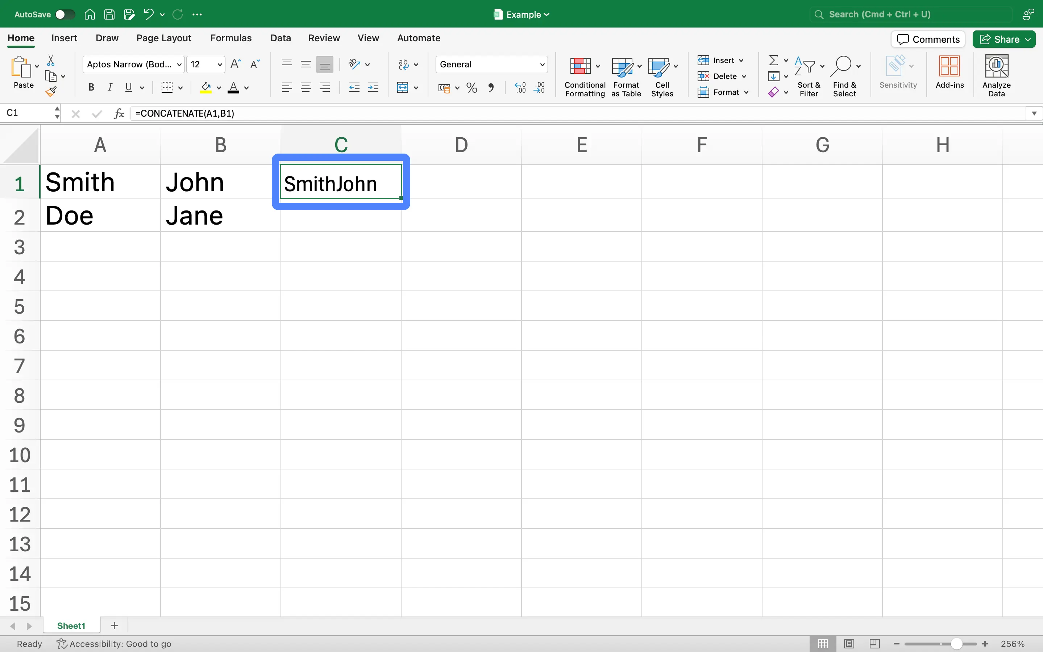
Task: Toggle Align Left button
Action: pos(287,88)
